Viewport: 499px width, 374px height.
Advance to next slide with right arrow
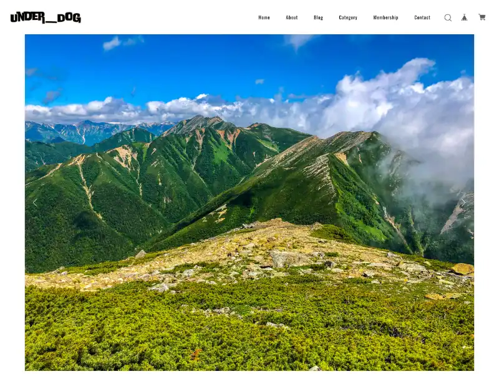463,203
